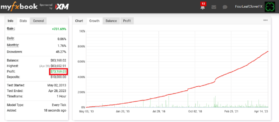This screenshot has height=122, width=279.
Task: Open the chart three-dots options menu
Action: coord(265,20)
